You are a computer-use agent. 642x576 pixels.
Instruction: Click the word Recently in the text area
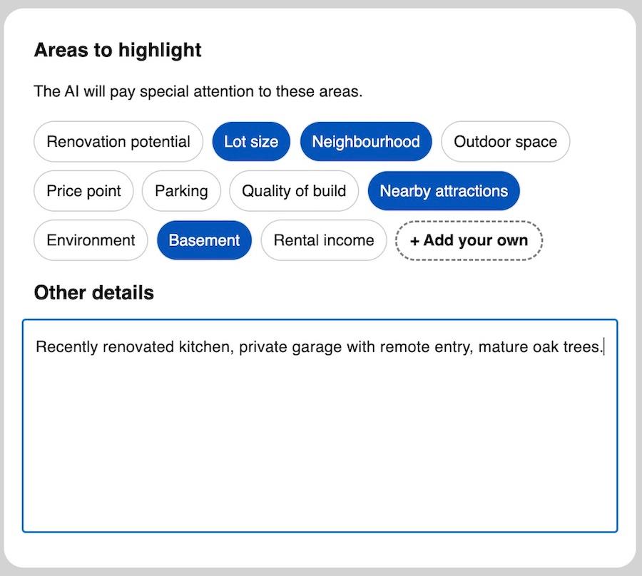click(x=67, y=347)
